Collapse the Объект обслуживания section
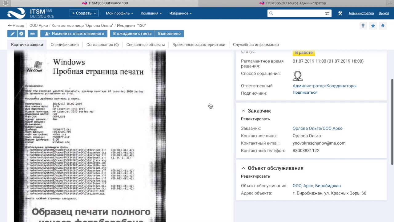The image size is (394, 222). click(243, 168)
